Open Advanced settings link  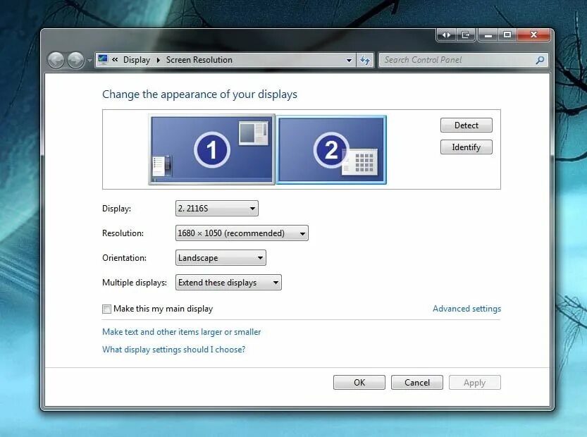pos(466,309)
